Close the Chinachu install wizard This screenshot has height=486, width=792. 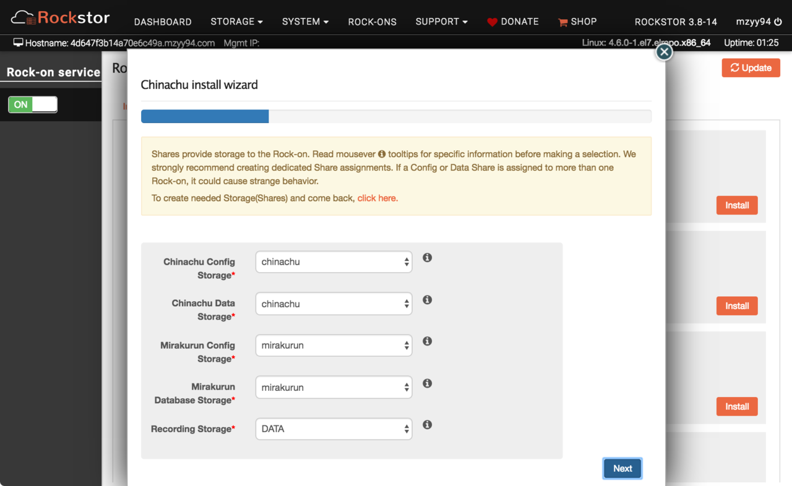(664, 52)
